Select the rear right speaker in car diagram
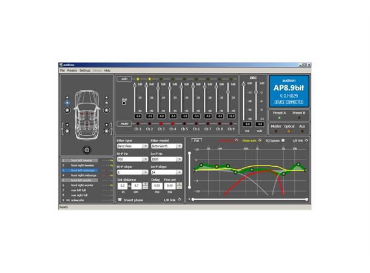 pos(107,131)
